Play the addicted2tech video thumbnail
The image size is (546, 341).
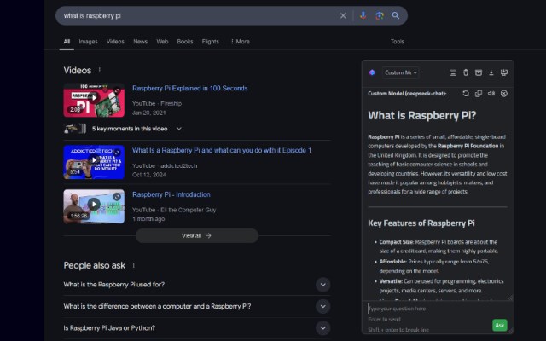94,162
